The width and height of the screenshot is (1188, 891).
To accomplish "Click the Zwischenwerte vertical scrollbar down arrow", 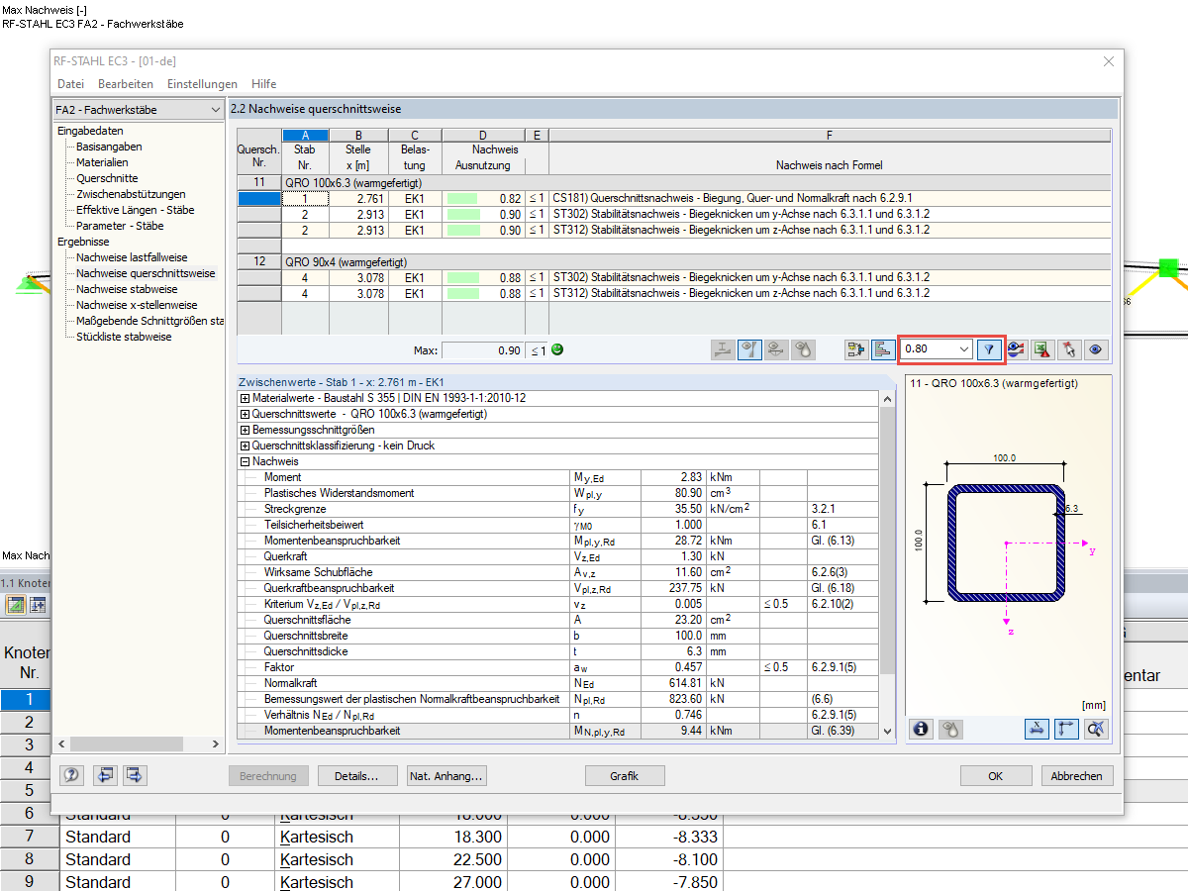I will 886,732.
